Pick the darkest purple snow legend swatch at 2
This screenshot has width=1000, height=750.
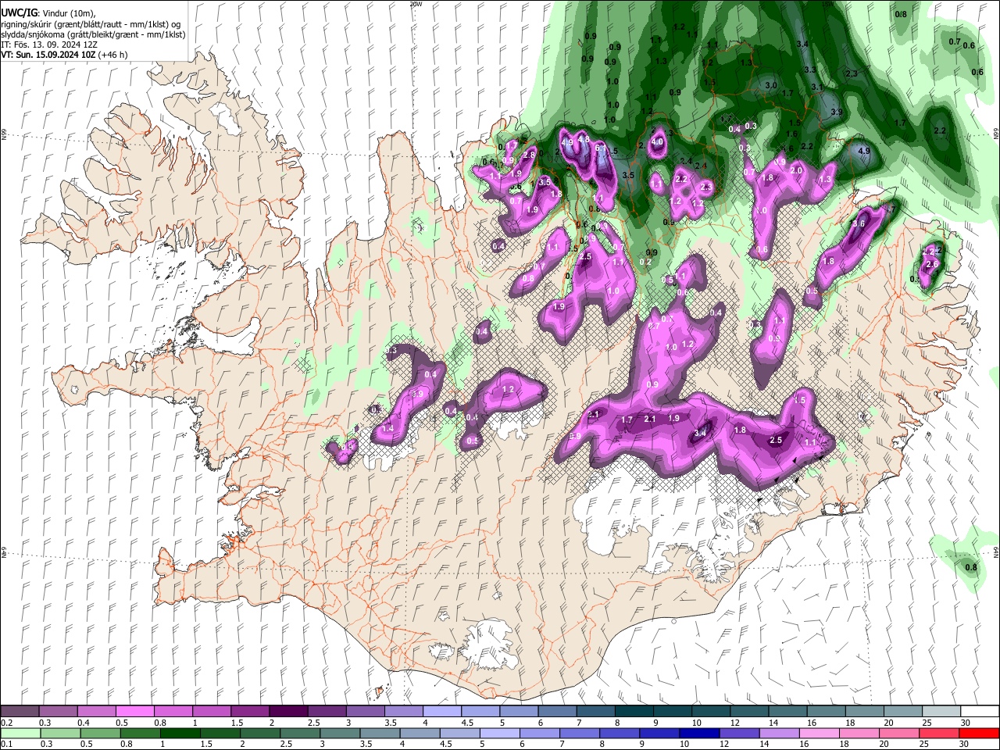pyautogui.click(x=288, y=712)
